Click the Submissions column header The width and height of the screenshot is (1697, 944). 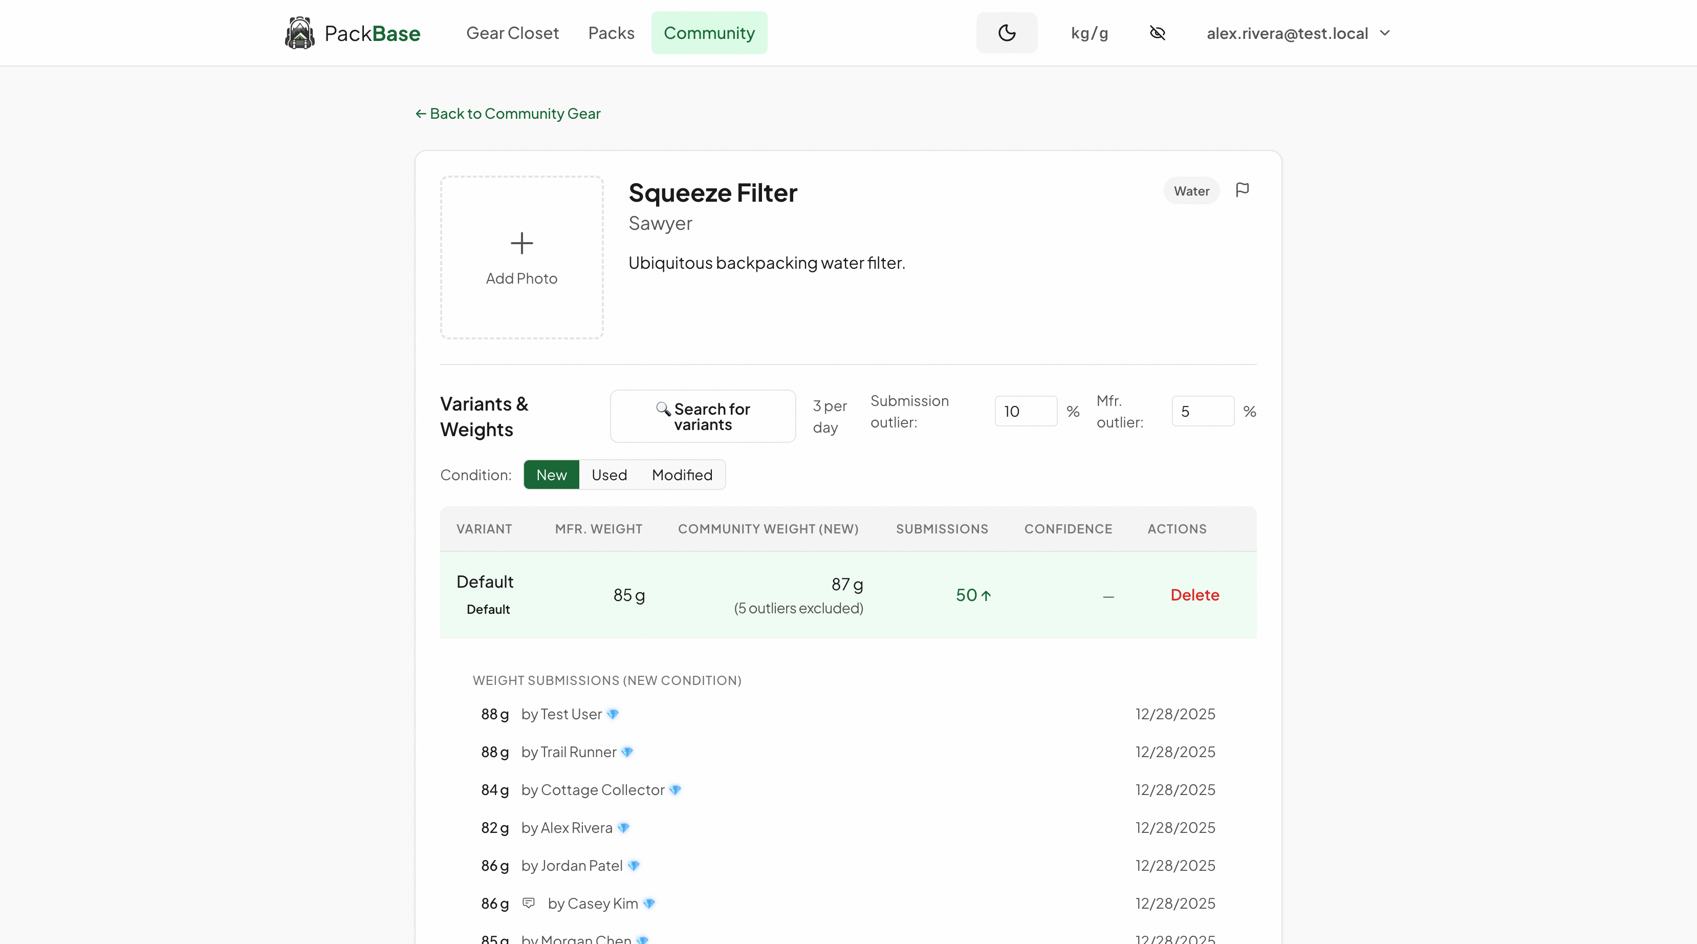(942, 529)
